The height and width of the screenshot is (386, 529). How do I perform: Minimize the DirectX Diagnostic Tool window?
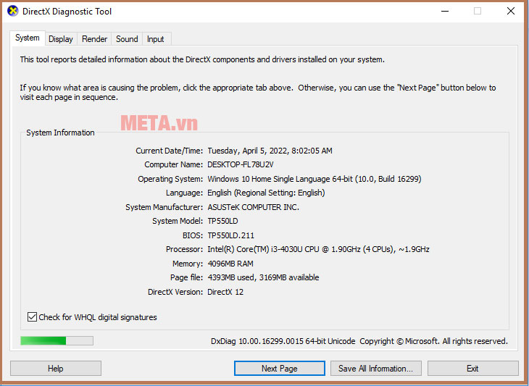445,11
